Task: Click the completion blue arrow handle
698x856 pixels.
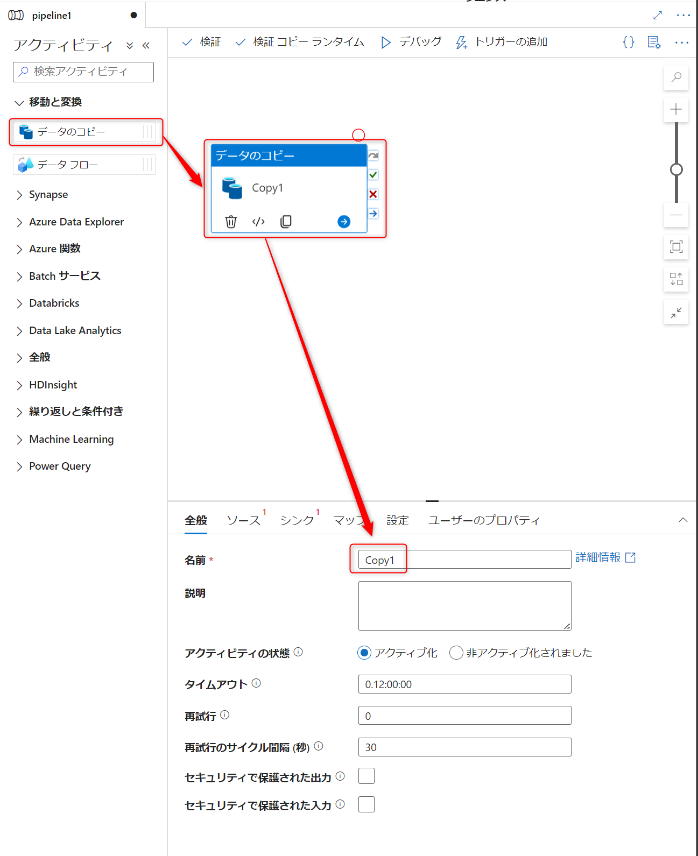Action: [x=373, y=214]
